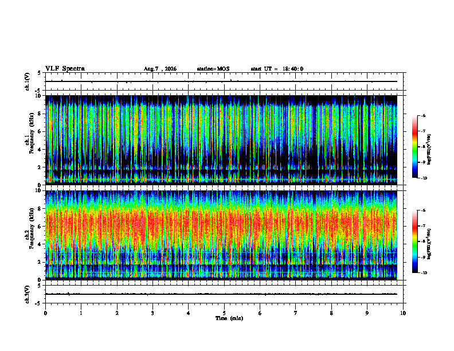Screen dimensions: 454x351
Task: Click the ch.1 spectrogram colorbar
Action: [x=415, y=147]
